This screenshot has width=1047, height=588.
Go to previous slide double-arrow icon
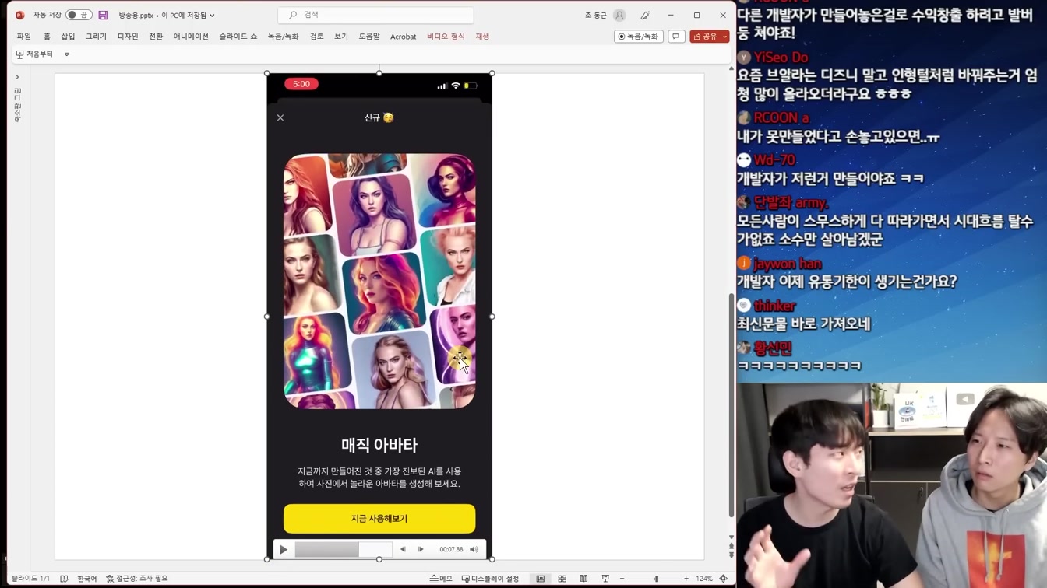[x=731, y=546]
